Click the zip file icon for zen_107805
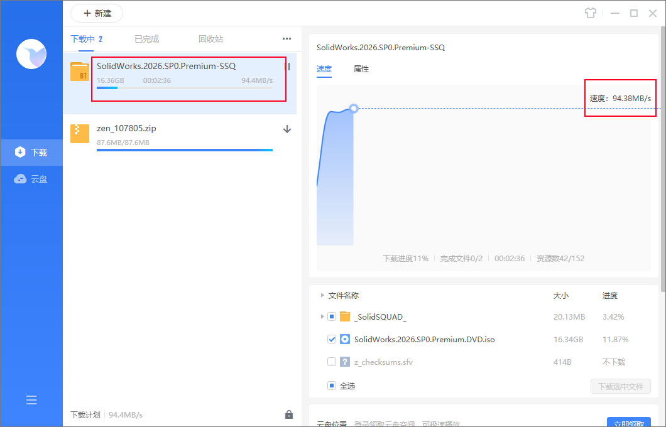666x427 pixels. (80, 134)
